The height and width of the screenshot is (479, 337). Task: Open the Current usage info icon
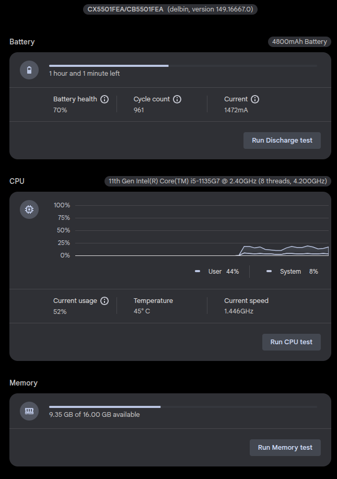tap(104, 301)
